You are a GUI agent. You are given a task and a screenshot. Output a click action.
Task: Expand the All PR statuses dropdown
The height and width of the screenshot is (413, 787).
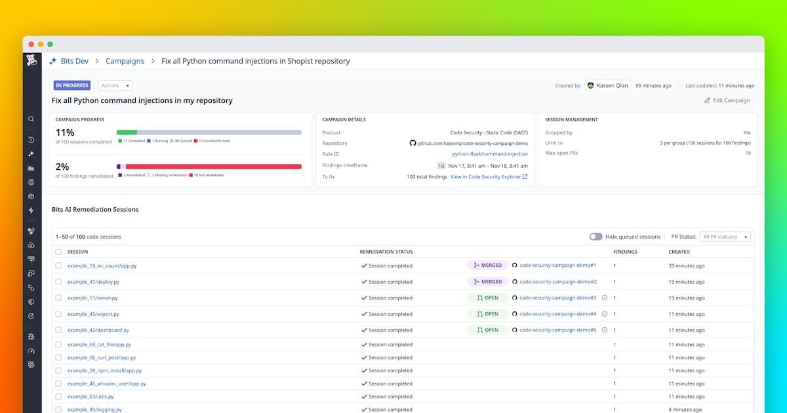click(725, 237)
